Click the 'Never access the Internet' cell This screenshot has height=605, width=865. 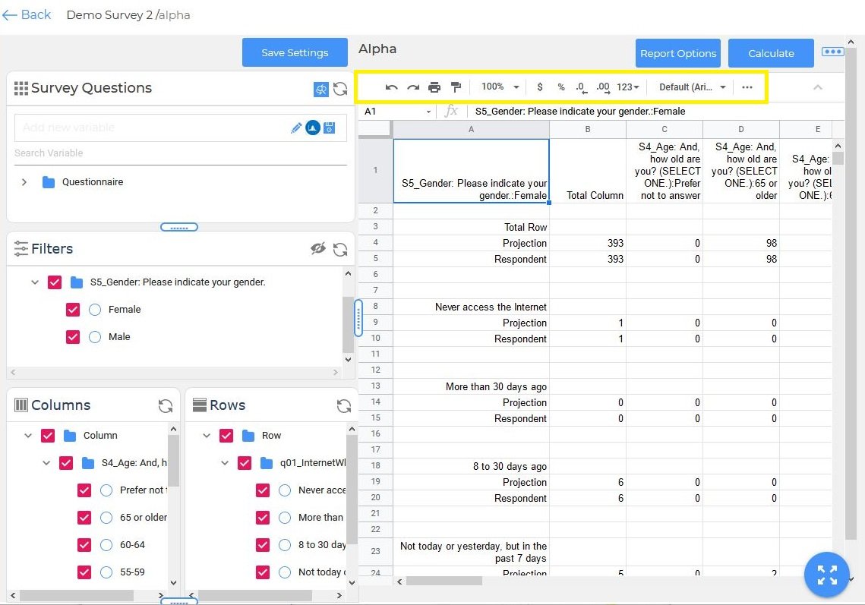pos(471,307)
